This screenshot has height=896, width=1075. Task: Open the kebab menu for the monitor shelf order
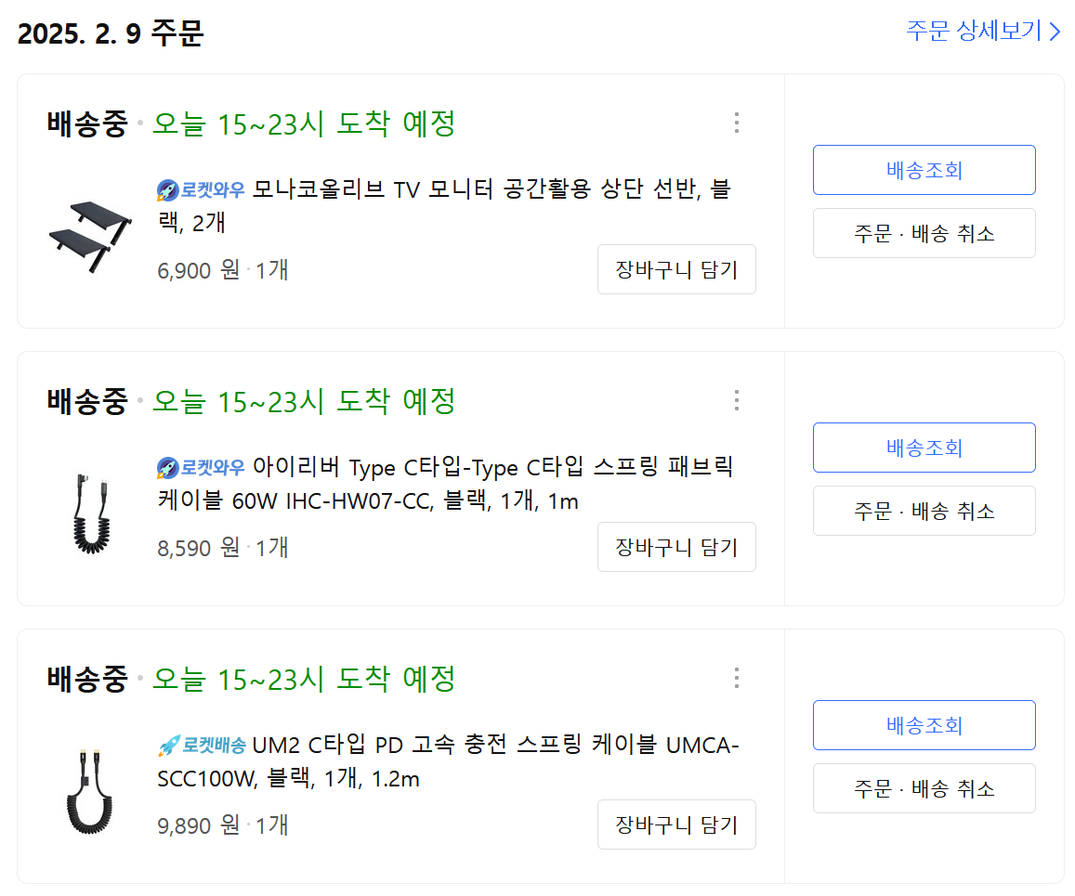tap(736, 123)
